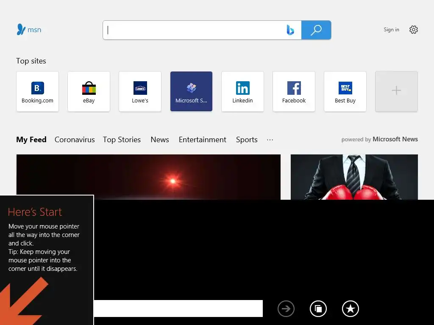Open the tabs button in bottom bar
This screenshot has height=325, width=434.
click(318, 308)
